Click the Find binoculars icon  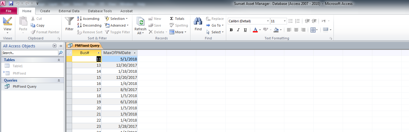click(198, 21)
